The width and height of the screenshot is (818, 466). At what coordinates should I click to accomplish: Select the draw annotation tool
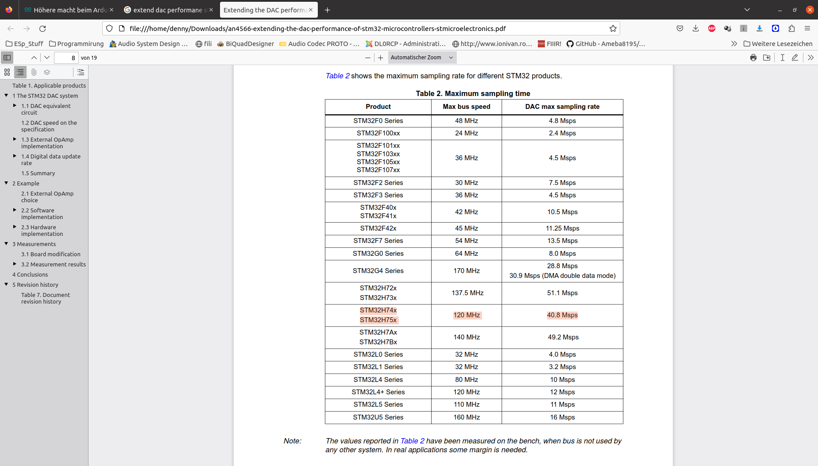(x=795, y=58)
